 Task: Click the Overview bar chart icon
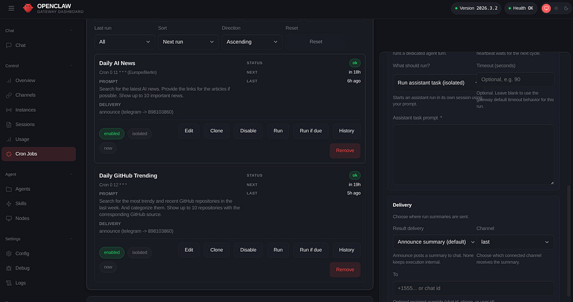click(9, 80)
